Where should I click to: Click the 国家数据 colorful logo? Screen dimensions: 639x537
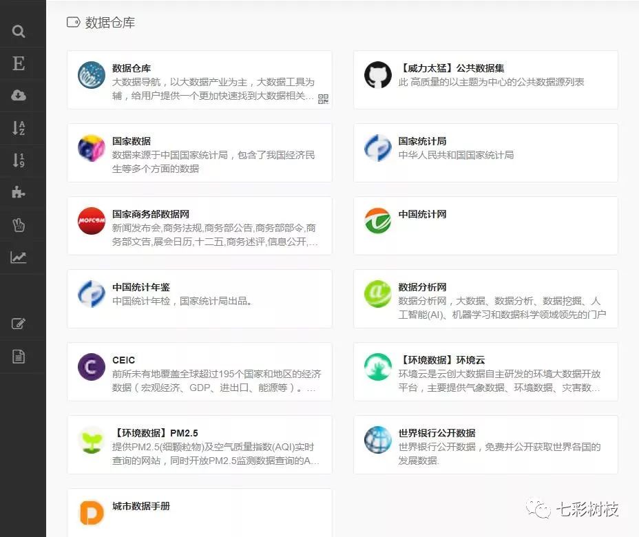91,148
